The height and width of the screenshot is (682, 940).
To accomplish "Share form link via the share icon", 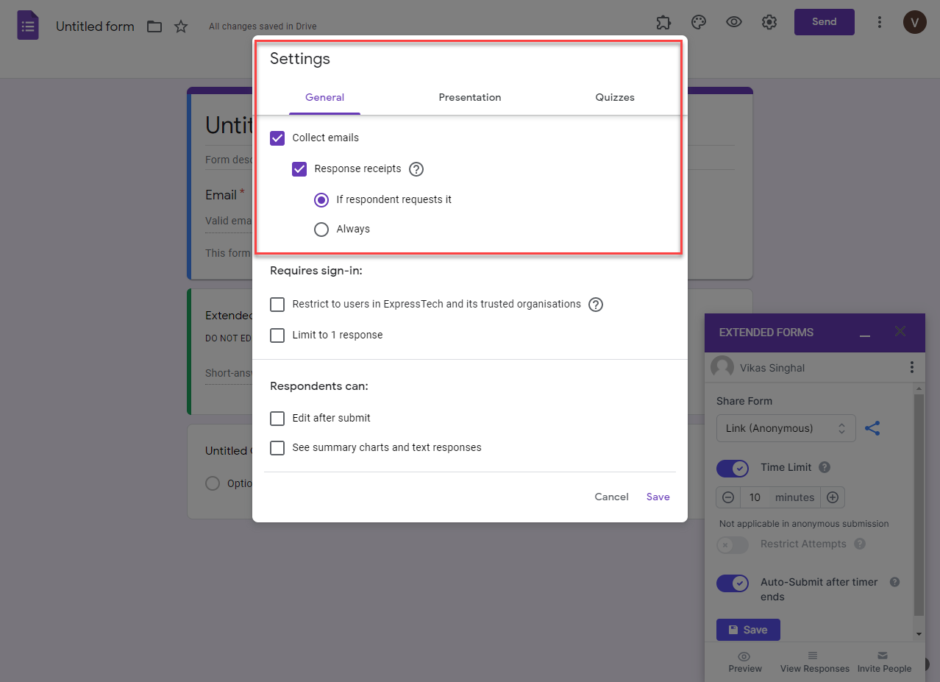I will (x=872, y=427).
